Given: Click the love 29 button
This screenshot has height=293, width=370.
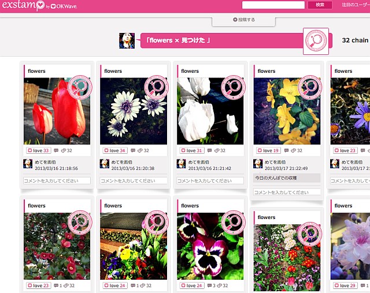Looking at the screenshot, I should click(345, 285).
